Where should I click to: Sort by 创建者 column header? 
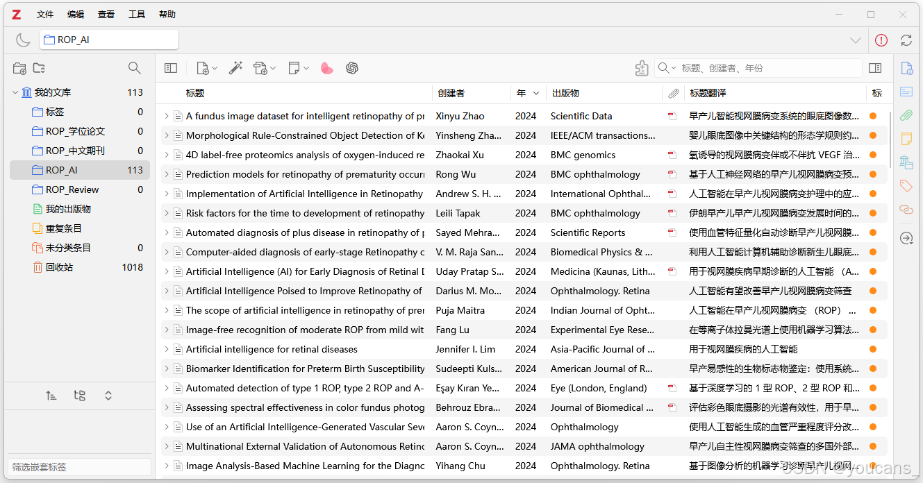tap(471, 93)
